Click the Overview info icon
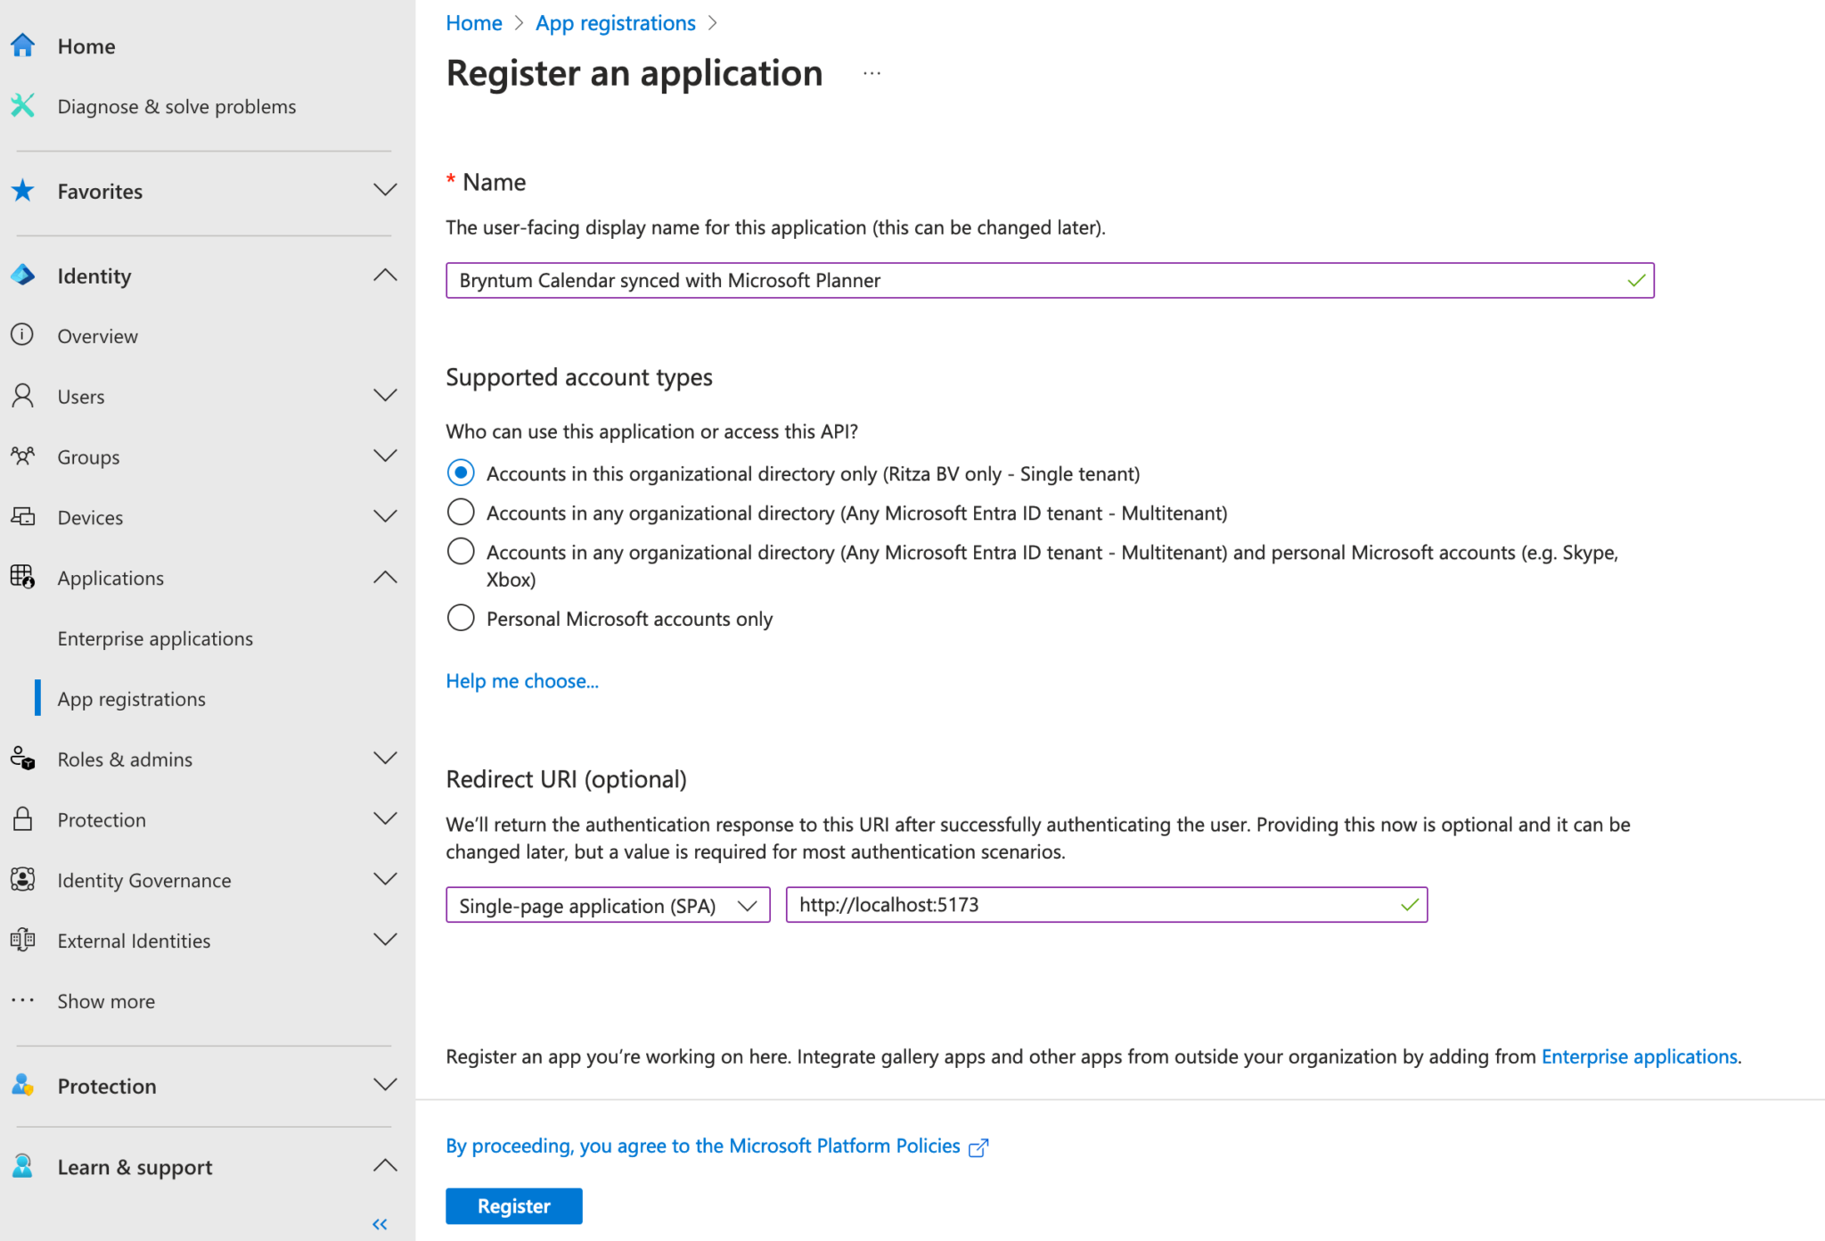The image size is (1825, 1241). [22, 335]
